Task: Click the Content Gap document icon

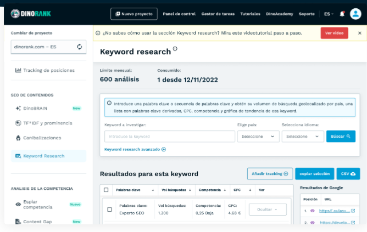Action: 18,222
